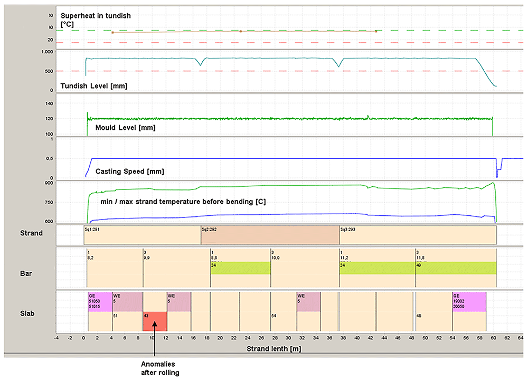
Task: Select the magenta GE 51050 slab block
Action: coord(100,302)
